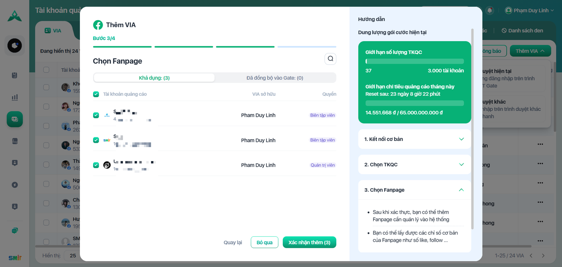The width and height of the screenshot is (562, 267).
Task: Click the Xác nhận thêm (3) button
Action: click(309, 242)
